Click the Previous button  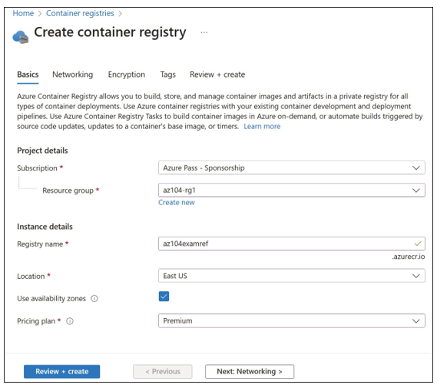click(163, 372)
